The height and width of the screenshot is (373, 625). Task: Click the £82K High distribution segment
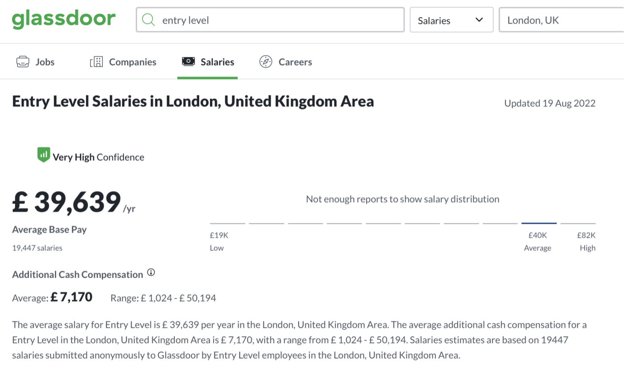(x=578, y=222)
